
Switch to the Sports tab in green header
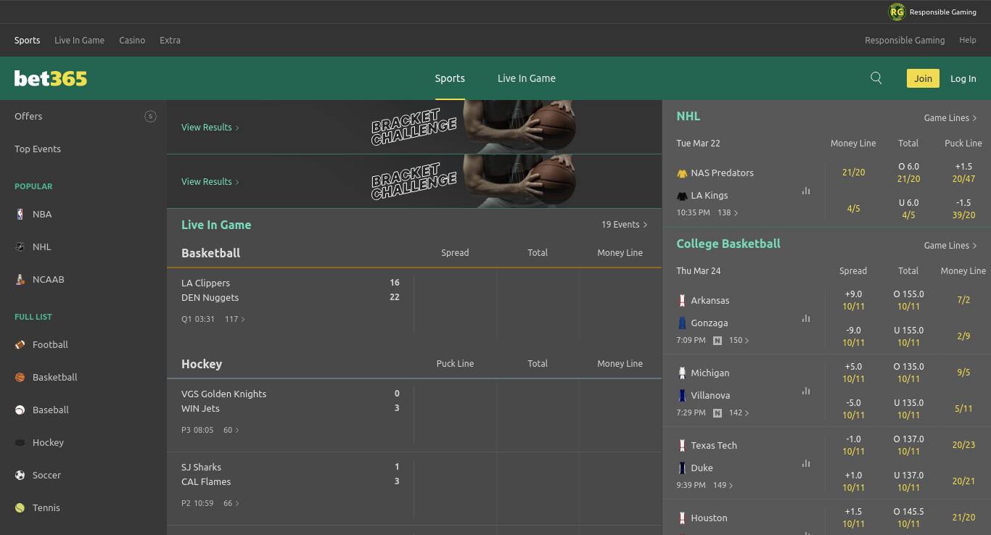[450, 78]
